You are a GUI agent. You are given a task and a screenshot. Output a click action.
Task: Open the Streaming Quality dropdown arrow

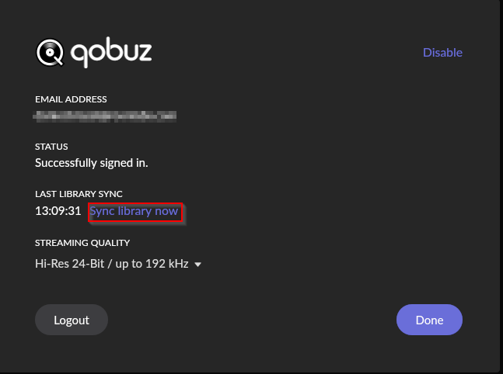point(198,265)
